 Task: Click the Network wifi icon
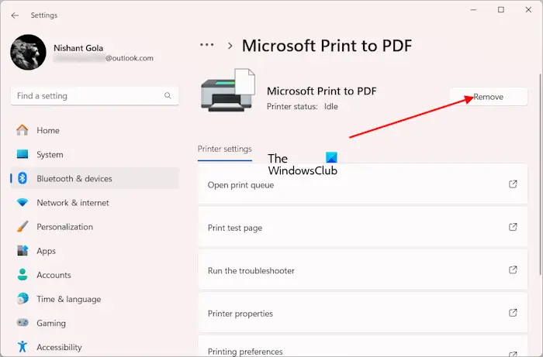coord(22,203)
